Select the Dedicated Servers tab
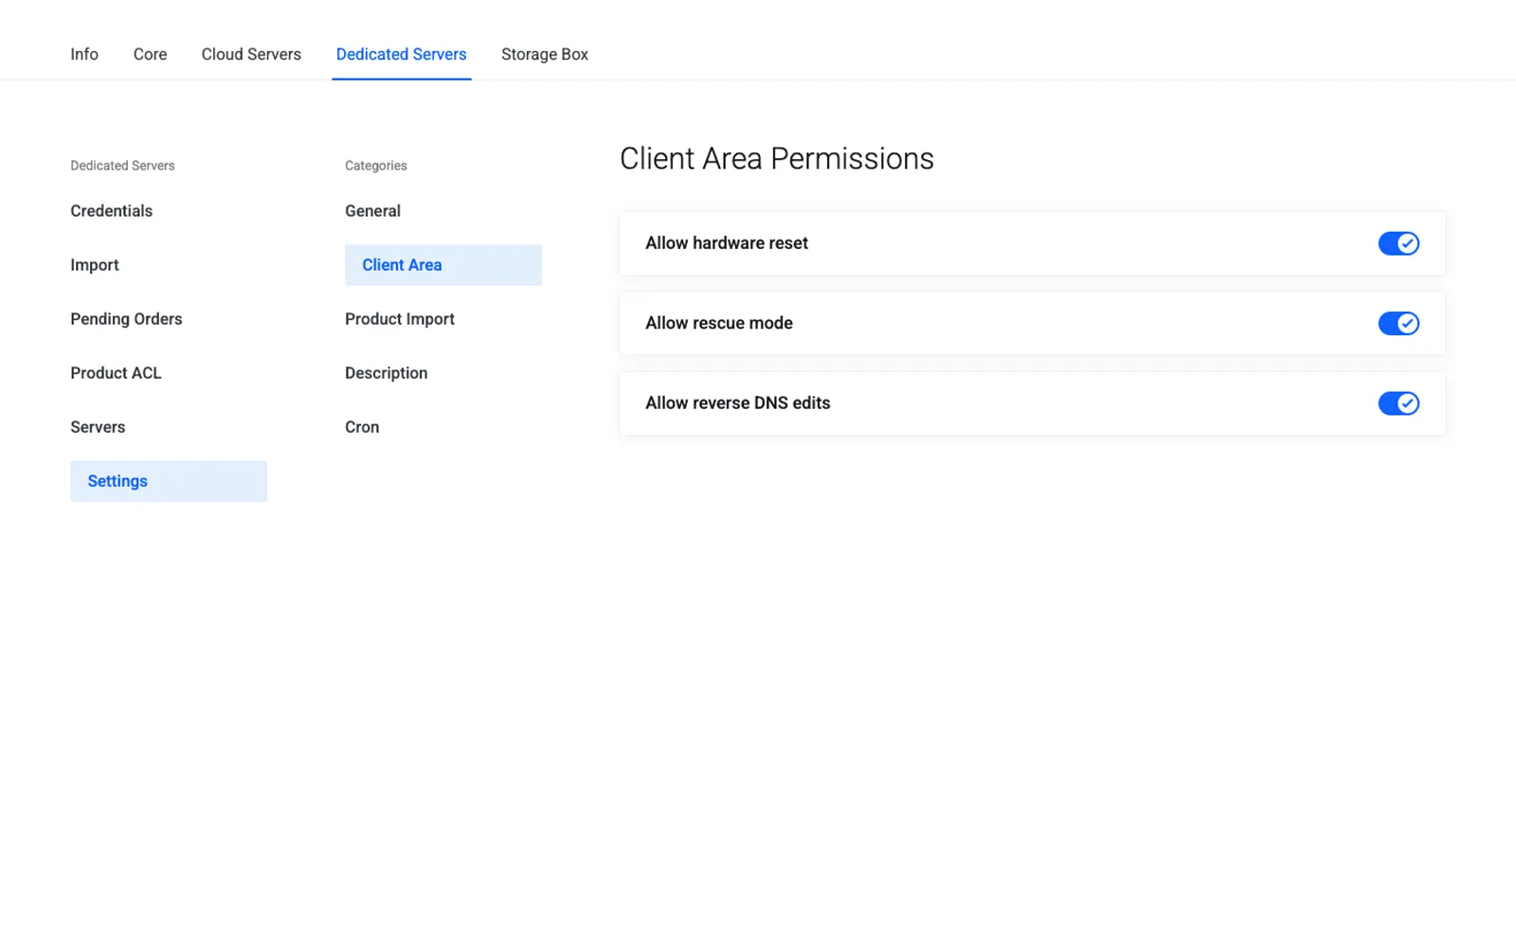This screenshot has width=1516, height=947. [401, 54]
